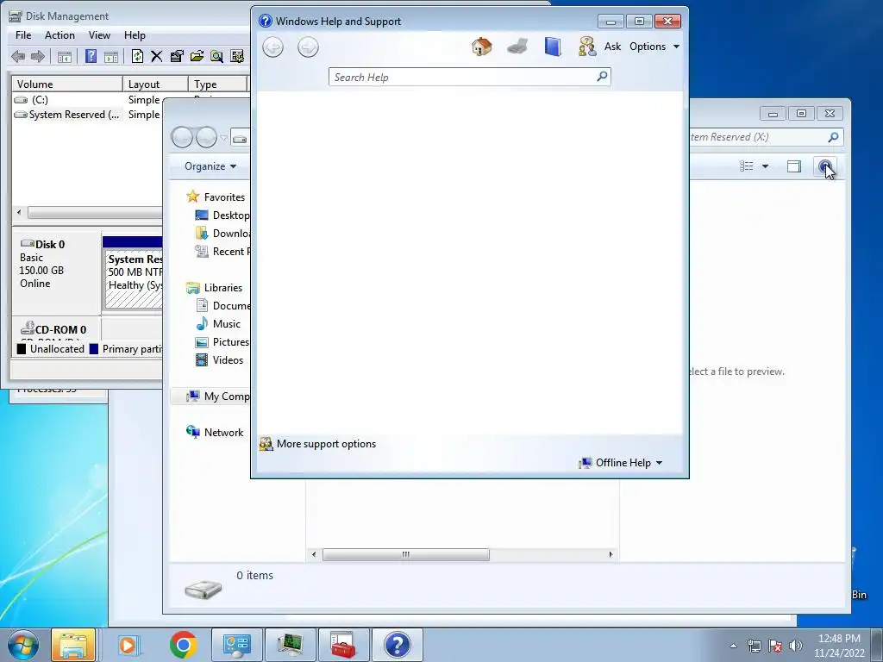Click More support options link
This screenshot has height=662, width=883.
pos(326,444)
